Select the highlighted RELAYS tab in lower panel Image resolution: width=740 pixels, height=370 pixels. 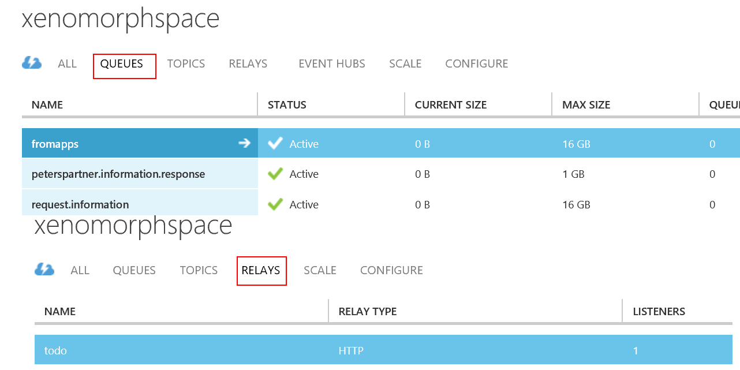coord(261,270)
